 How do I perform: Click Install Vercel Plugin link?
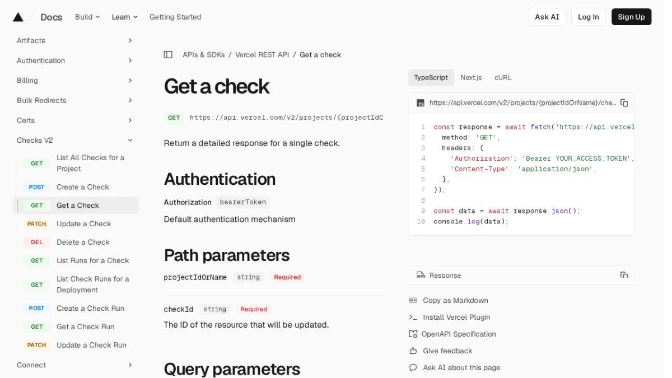[456, 317]
